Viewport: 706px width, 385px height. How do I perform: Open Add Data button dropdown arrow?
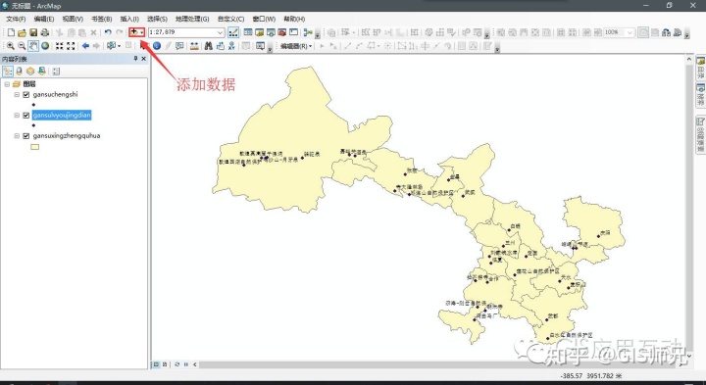[142, 32]
